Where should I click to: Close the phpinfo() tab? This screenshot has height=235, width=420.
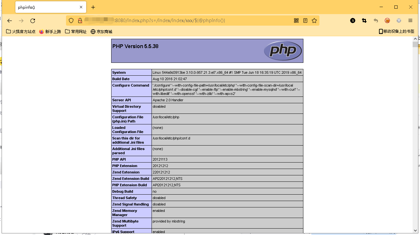click(81, 7)
